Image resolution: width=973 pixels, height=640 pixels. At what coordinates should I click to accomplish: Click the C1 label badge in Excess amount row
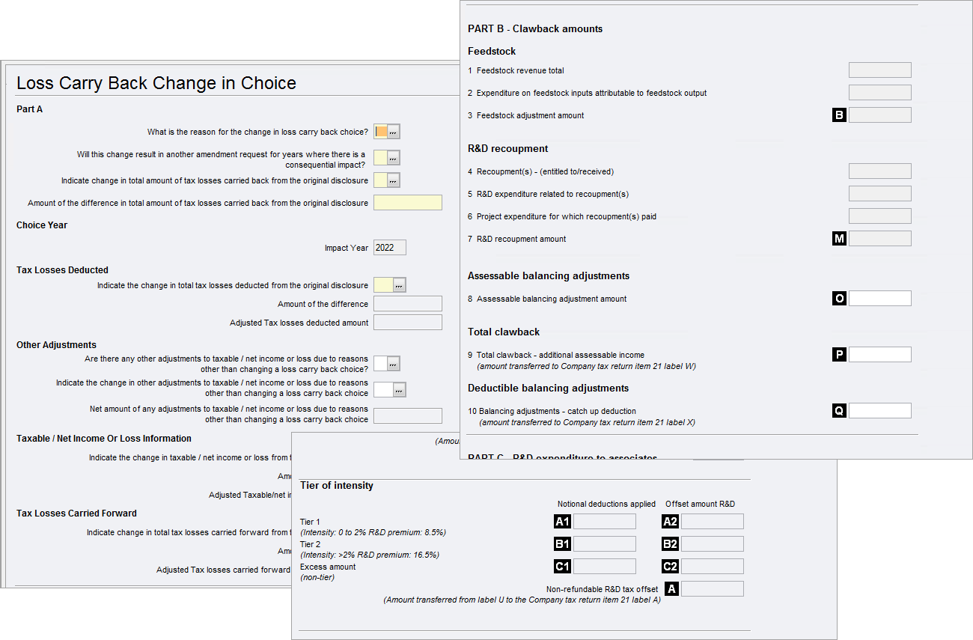pyautogui.click(x=562, y=567)
